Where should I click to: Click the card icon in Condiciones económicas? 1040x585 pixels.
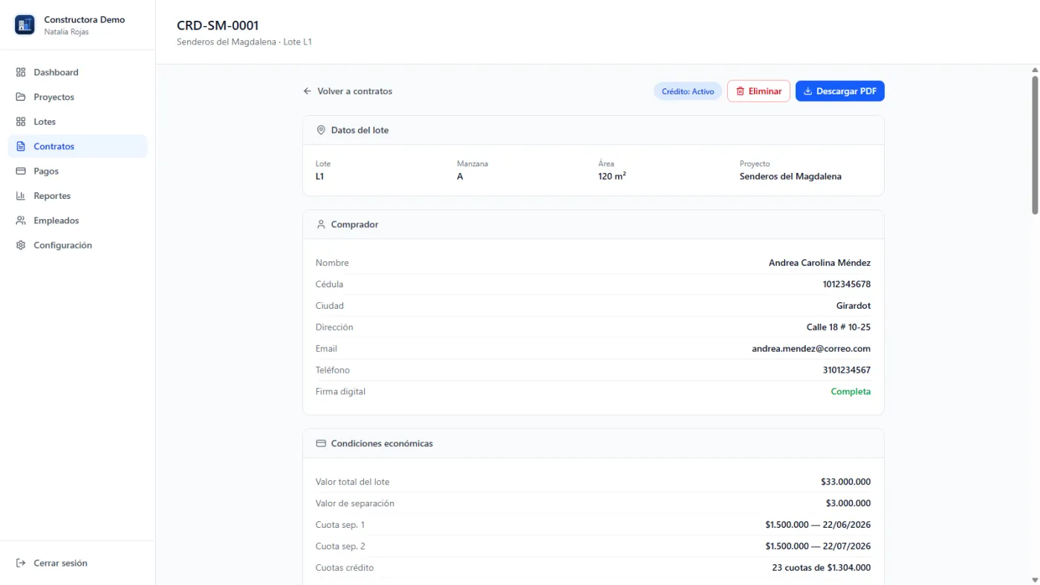pyautogui.click(x=321, y=443)
